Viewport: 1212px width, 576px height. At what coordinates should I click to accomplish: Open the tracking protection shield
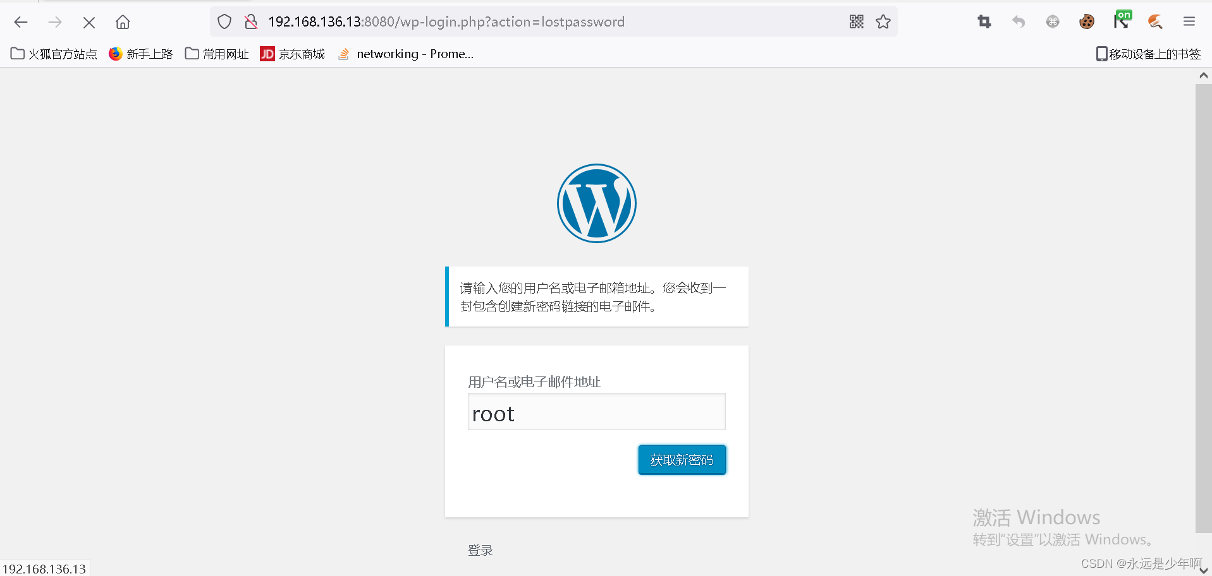click(224, 22)
